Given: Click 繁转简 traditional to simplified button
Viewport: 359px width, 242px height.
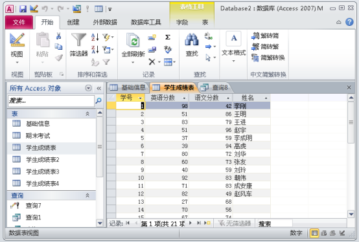Looking at the screenshot, I should (265, 36).
